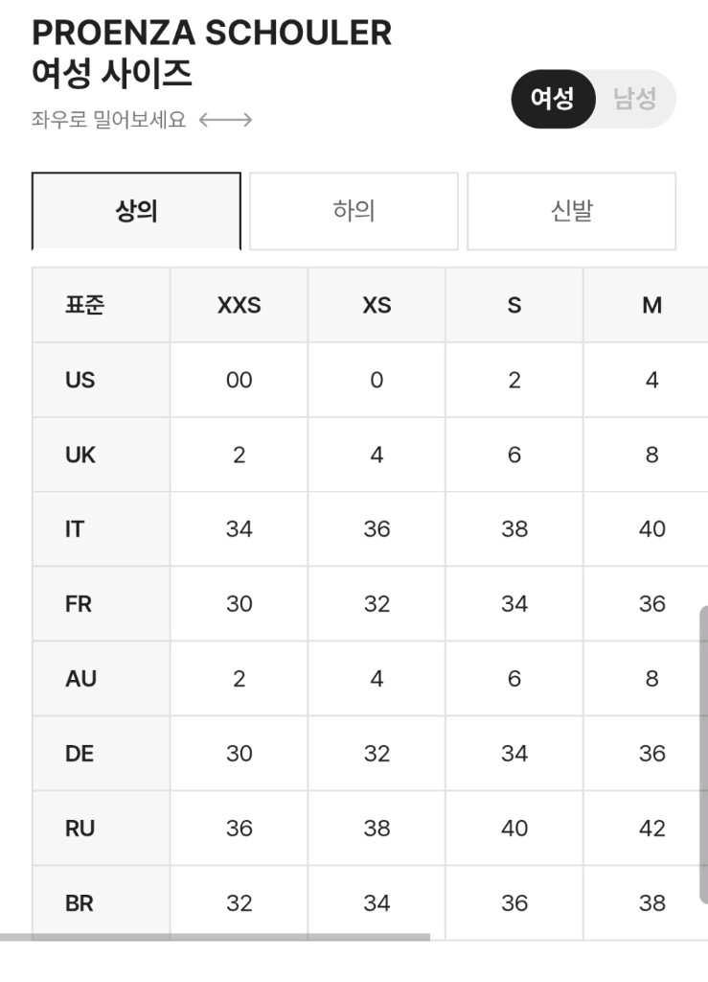Click the RU size 42 cell

(651, 828)
